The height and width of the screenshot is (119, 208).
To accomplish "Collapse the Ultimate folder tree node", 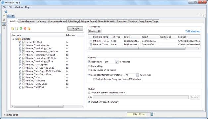I will (x=13, y=39).
